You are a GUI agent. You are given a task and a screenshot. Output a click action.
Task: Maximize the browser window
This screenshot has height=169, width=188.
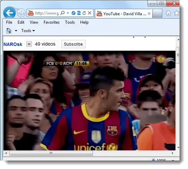[162, 3]
